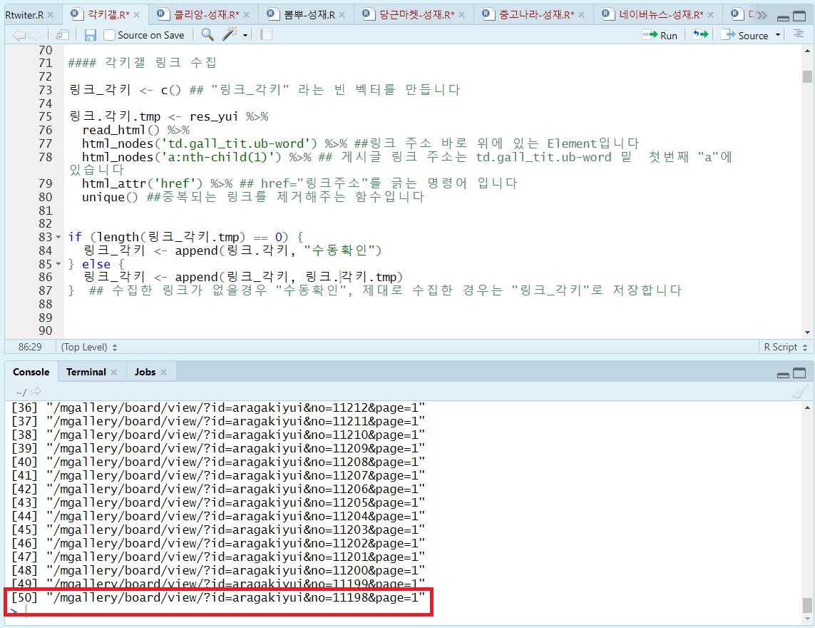This screenshot has height=628, width=815.
Task: Enable Source on Save checkbox
Action: pos(109,35)
